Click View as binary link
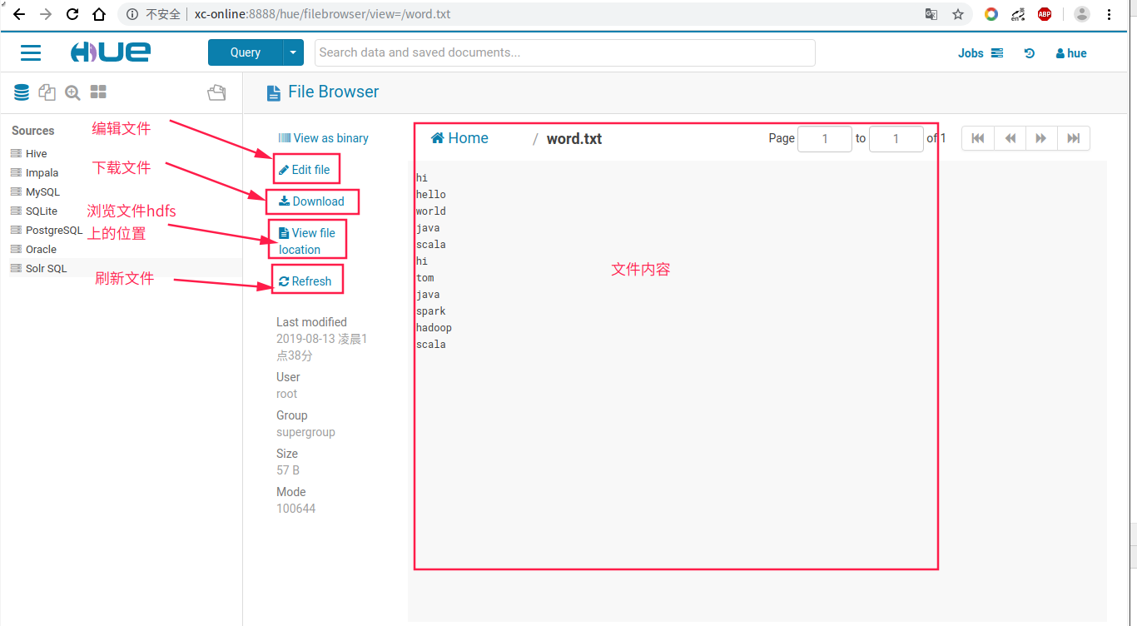Screen dimensions: 1137x626 click(x=323, y=138)
